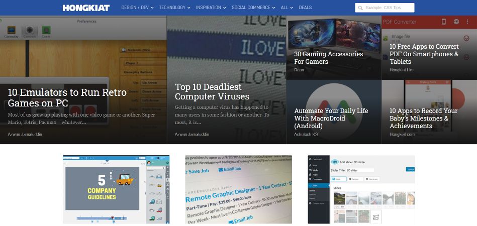Click author name Hongkiat Lim
The width and height of the screenshot is (477, 226).
402,70
